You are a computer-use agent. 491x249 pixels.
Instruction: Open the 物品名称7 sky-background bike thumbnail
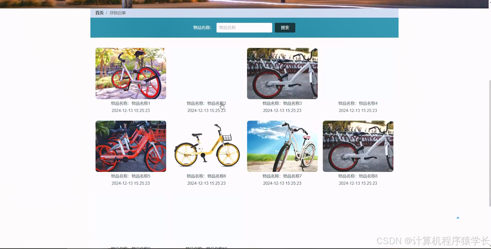point(282,146)
